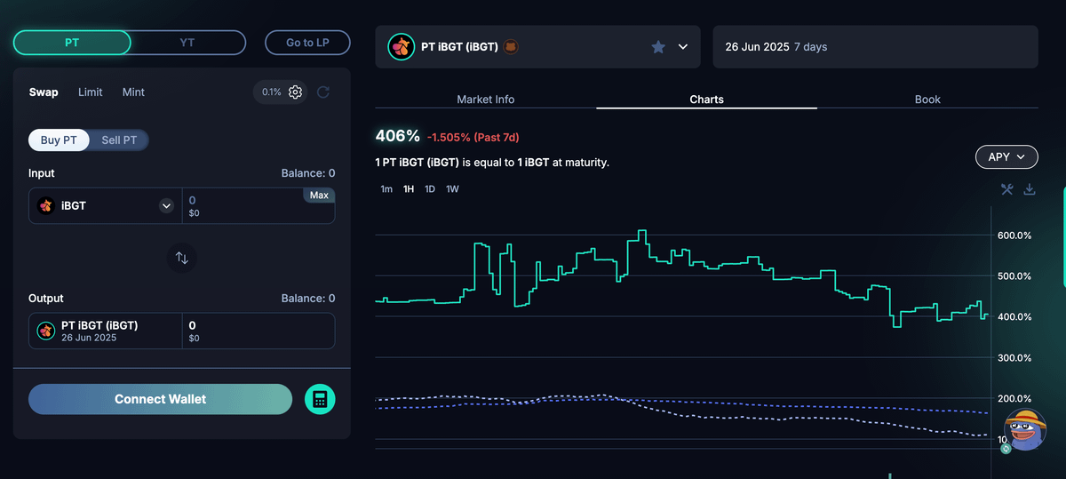Open output token PT iBGT selector
Viewport: 1066px width, 479px height.
tap(106, 331)
